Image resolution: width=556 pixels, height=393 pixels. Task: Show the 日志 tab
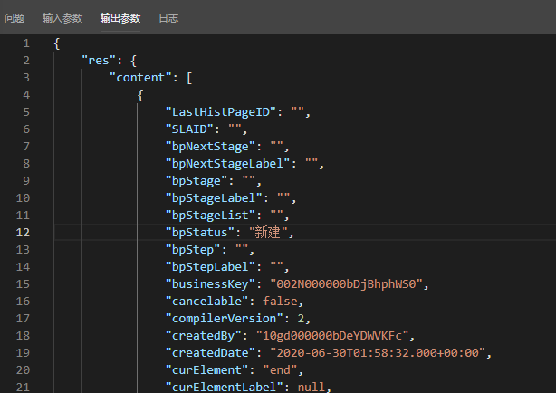[x=168, y=18]
